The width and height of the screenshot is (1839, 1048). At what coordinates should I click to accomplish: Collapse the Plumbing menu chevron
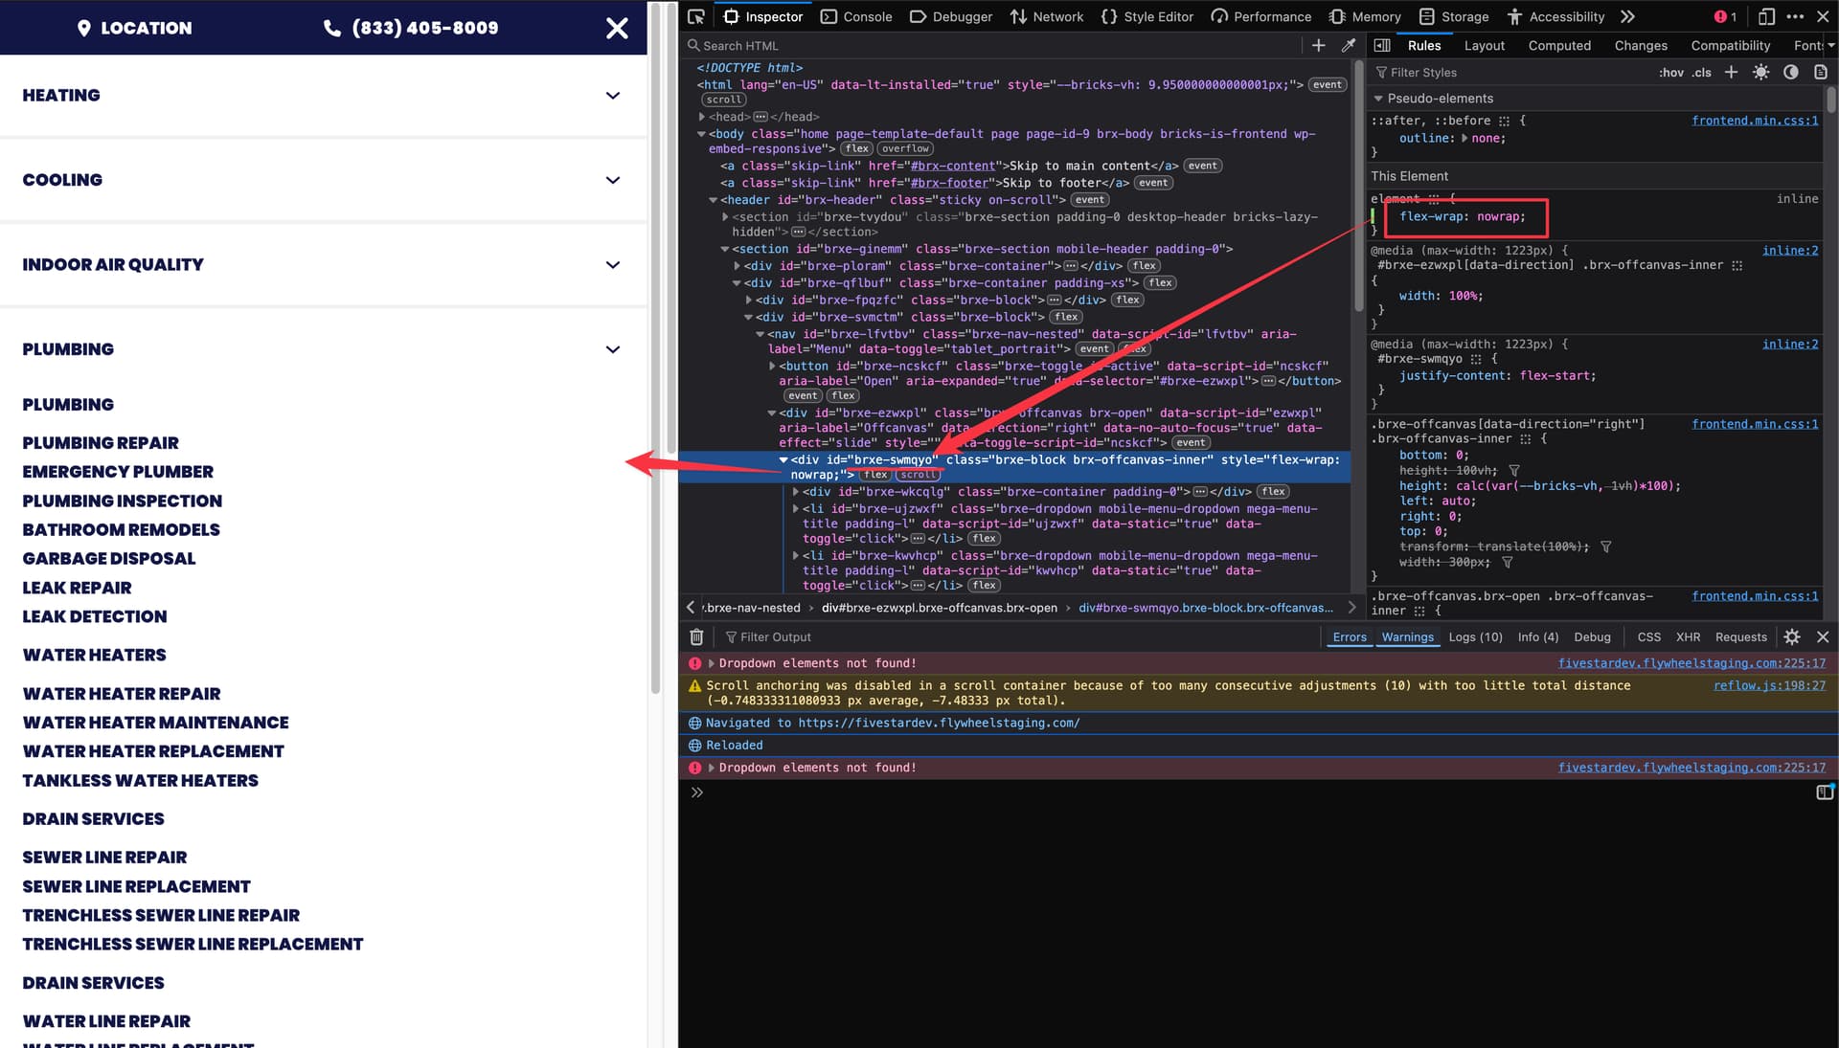pyautogui.click(x=613, y=349)
